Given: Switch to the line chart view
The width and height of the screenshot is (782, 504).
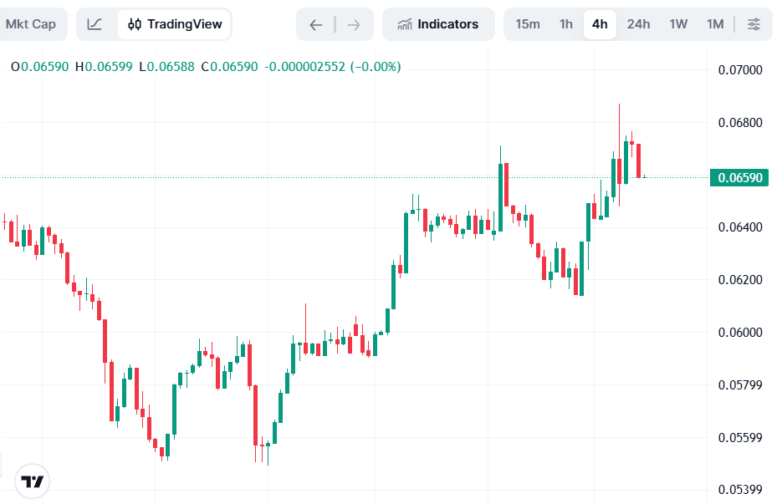Looking at the screenshot, I should (x=95, y=24).
